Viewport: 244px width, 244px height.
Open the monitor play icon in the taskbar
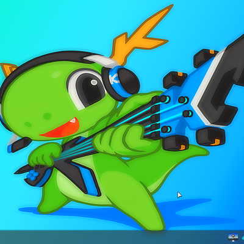[233, 237]
